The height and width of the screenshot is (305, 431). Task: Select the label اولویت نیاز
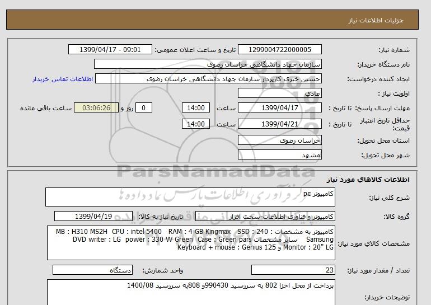pyautogui.click(x=393, y=93)
